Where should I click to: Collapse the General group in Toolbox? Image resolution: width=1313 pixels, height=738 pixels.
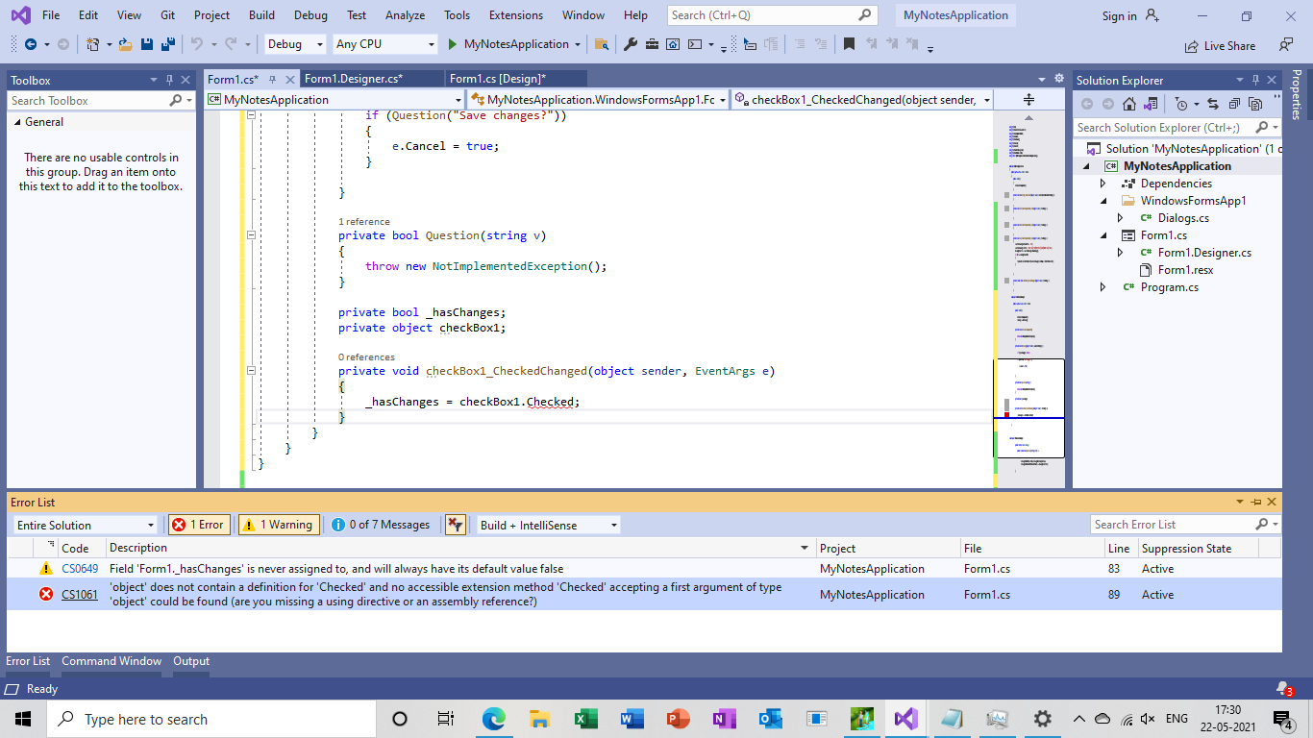[x=16, y=122]
